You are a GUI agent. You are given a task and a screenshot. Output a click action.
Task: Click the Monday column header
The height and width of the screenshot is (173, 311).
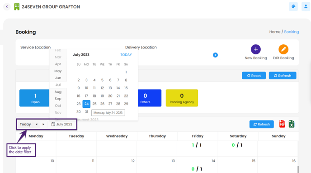tap(36, 136)
